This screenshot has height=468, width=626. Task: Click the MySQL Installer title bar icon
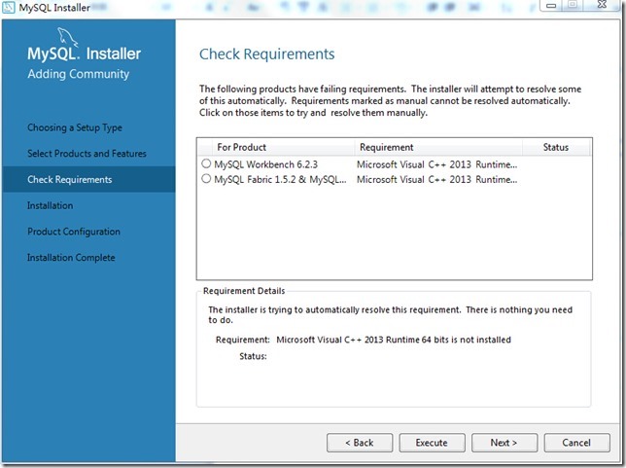point(10,9)
